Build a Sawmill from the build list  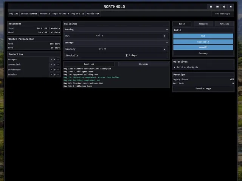point(203,48)
